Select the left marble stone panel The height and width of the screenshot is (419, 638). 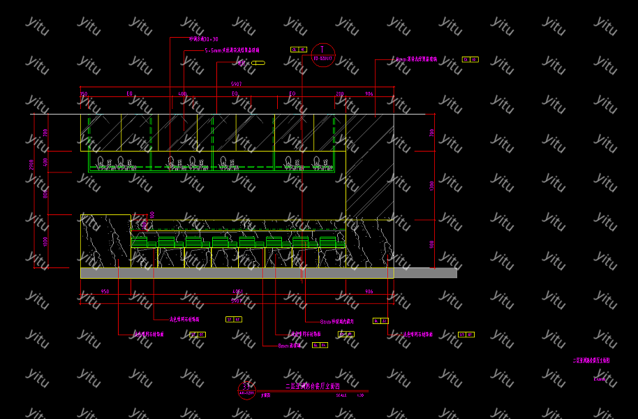[105, 241]
